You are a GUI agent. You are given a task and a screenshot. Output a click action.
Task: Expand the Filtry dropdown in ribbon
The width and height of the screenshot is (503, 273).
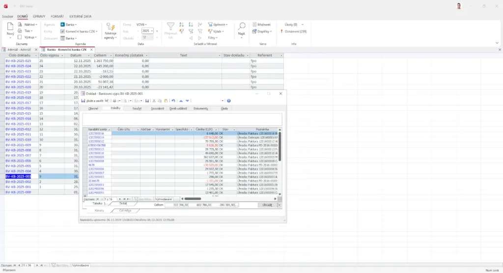(213, 38)
